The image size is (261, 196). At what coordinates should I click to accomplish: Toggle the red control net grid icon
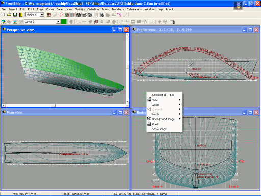pos(49,15)
